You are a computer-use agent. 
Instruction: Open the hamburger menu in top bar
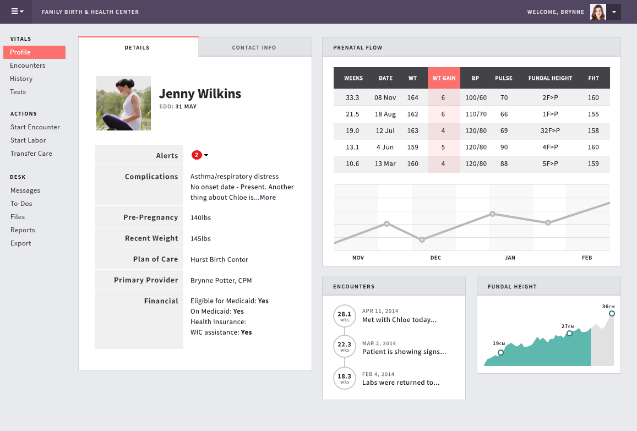pos(17,12)
